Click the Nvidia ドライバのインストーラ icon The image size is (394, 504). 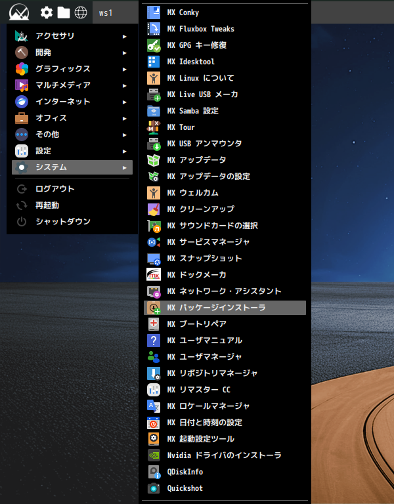point(154,455)
